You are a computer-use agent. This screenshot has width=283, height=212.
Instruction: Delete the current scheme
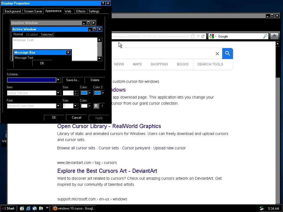point(95,80)
